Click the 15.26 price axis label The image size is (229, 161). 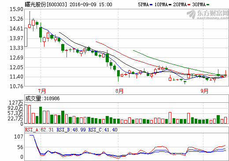pos(16,19)
